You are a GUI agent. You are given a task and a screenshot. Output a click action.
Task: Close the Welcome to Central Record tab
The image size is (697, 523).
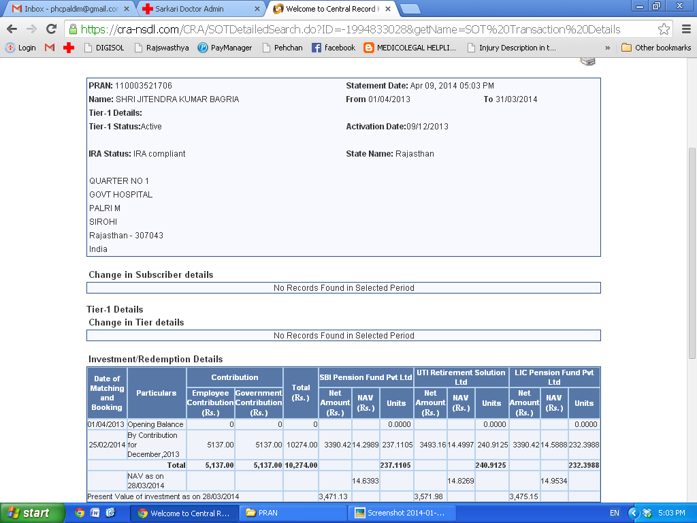tap(387, 9)
